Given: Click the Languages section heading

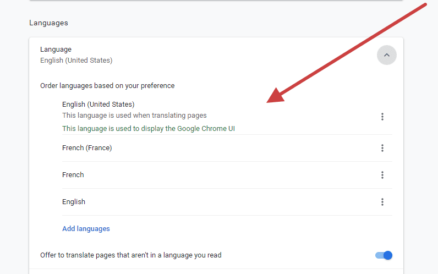Looking at the screenshot, I should [48, 23].
